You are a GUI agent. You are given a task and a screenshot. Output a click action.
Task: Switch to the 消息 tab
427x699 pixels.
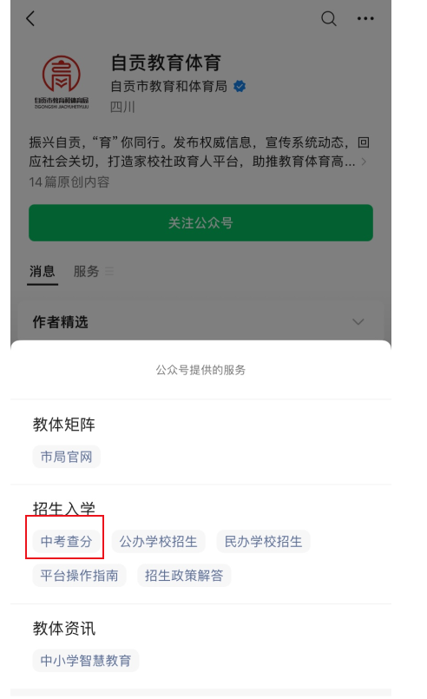click(x=43, y=271)
